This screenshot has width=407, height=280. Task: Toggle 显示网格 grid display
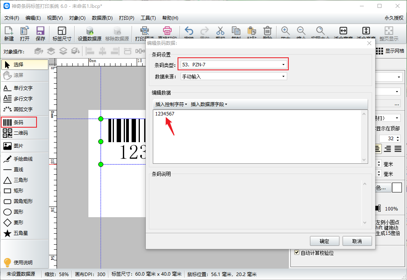(390, 51)
